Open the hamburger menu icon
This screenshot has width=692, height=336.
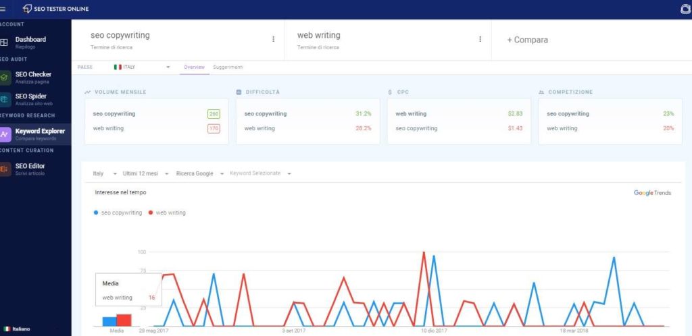[3, 9]
